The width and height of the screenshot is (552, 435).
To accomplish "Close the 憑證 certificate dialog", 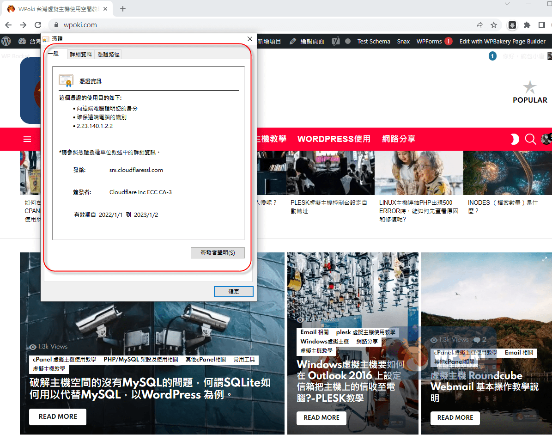I will click(x=250, y=39).
